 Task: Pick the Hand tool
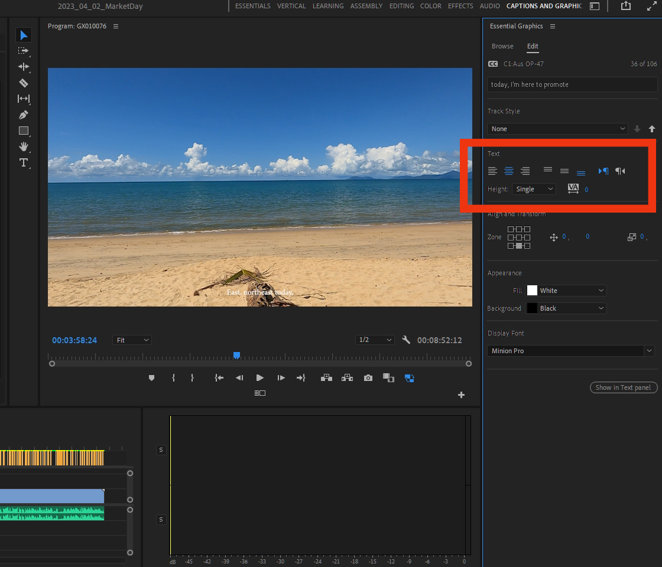coord(24,146)
